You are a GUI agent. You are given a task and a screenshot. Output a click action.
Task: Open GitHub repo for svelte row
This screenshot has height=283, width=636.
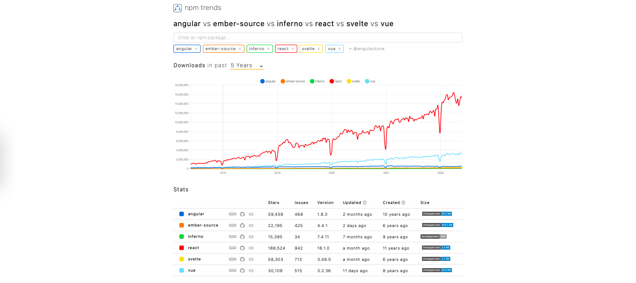[242, 259]
